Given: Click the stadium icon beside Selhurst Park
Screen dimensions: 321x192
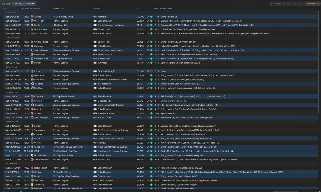Looking at the screenshot, I should point(95,42).
